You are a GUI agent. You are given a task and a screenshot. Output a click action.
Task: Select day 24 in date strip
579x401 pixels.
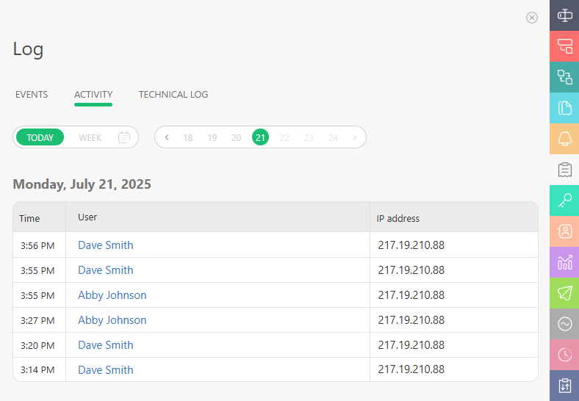coord(333,138)
